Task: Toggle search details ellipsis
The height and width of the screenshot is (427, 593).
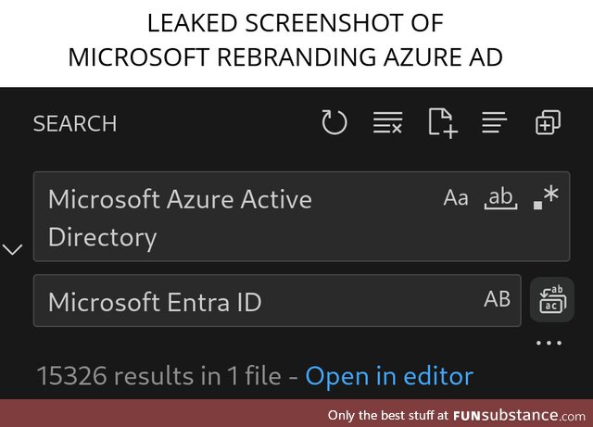Action: pos(549,344)
